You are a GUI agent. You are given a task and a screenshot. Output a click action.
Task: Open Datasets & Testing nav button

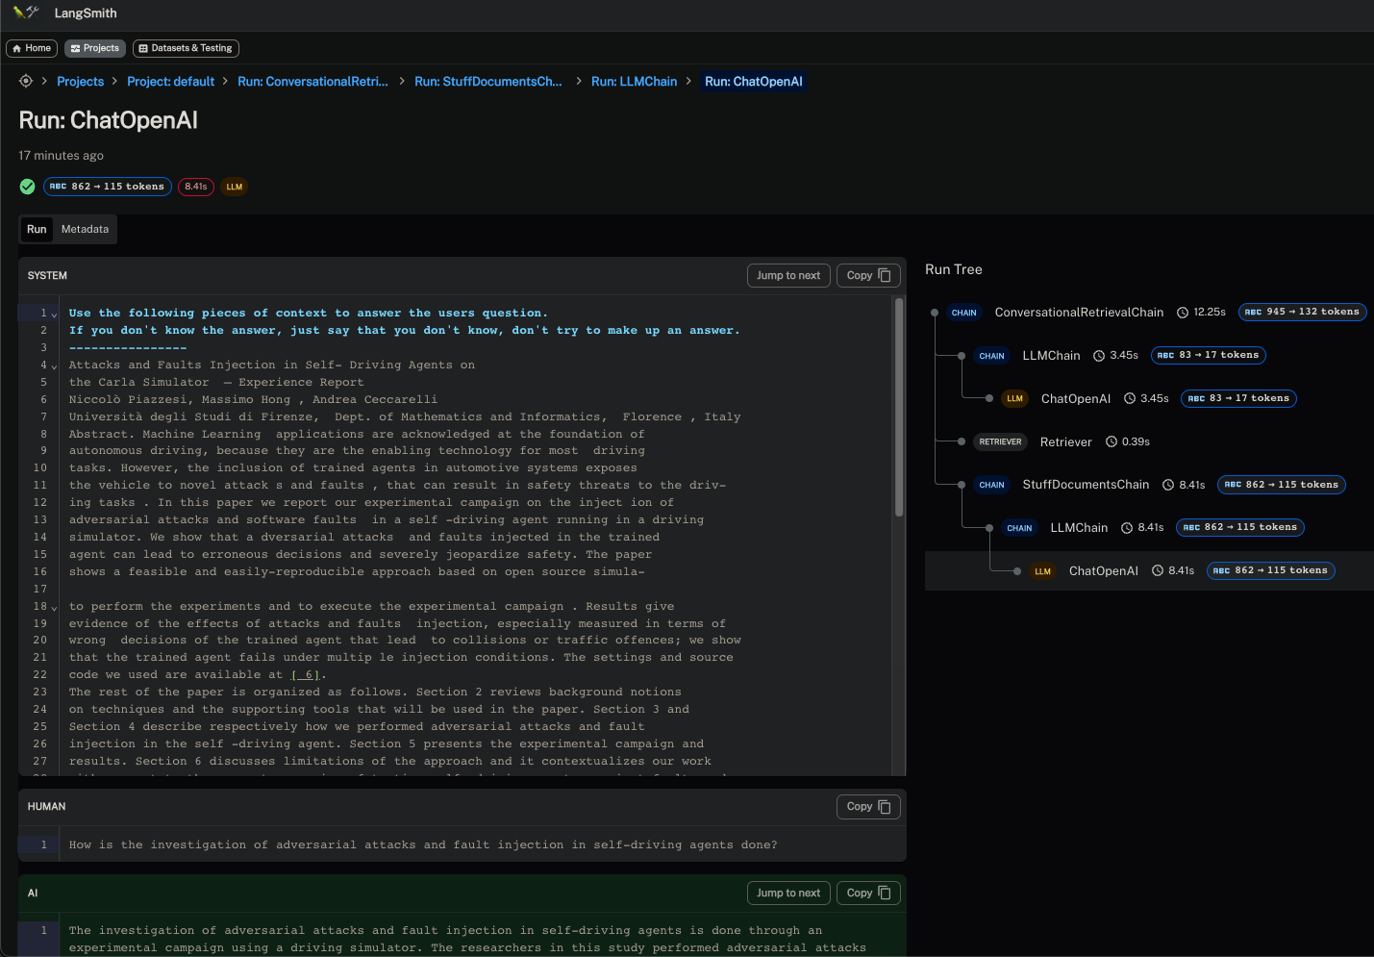[186, 48]
